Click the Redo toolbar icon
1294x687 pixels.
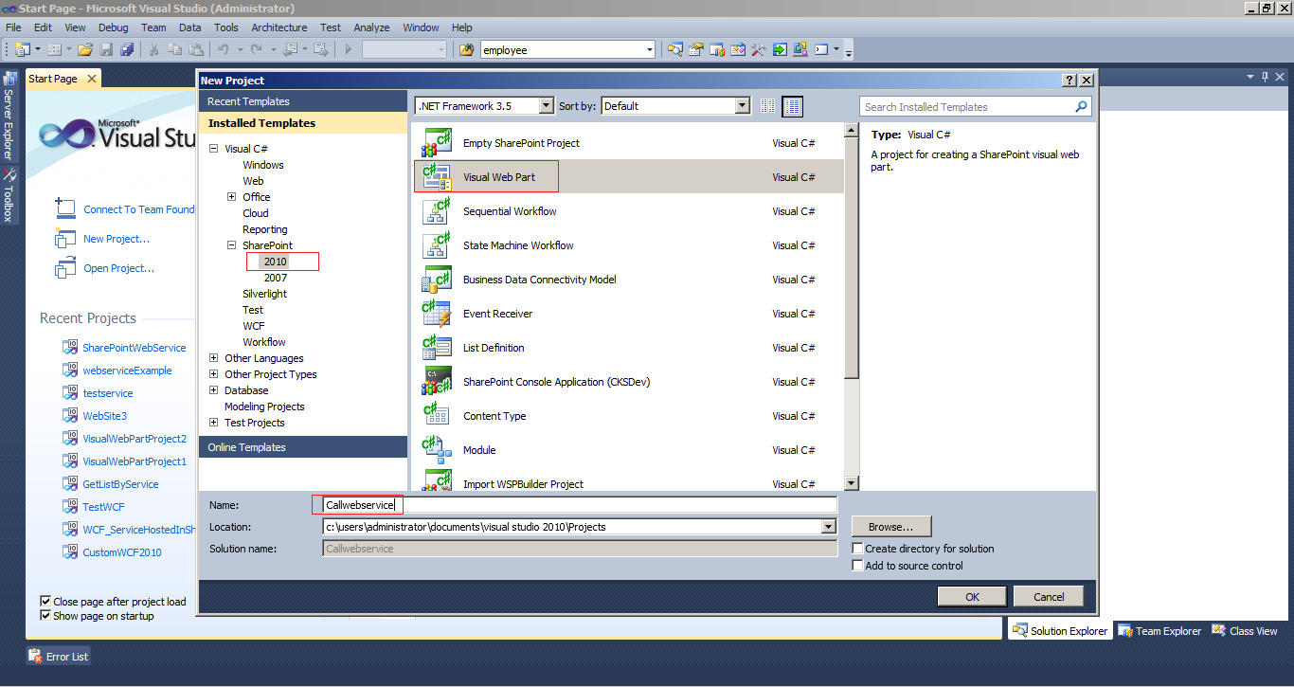point(257,49)
